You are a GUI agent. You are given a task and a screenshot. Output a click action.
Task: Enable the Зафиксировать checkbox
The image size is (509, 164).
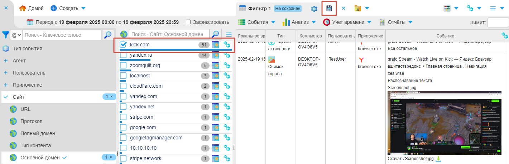pyautogui.click(x=188, y=22)
